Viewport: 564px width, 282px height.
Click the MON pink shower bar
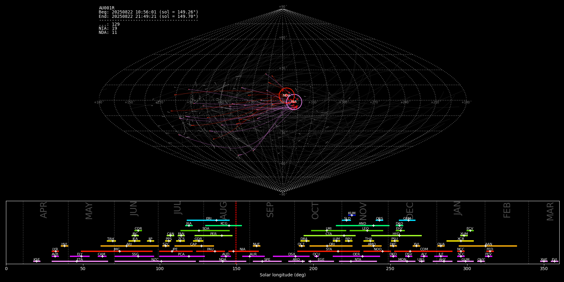(x=403, y=261)
